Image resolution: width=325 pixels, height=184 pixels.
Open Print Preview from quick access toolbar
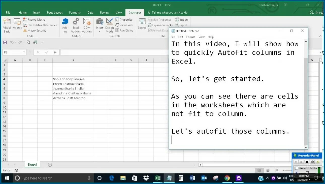click(28, 42)
